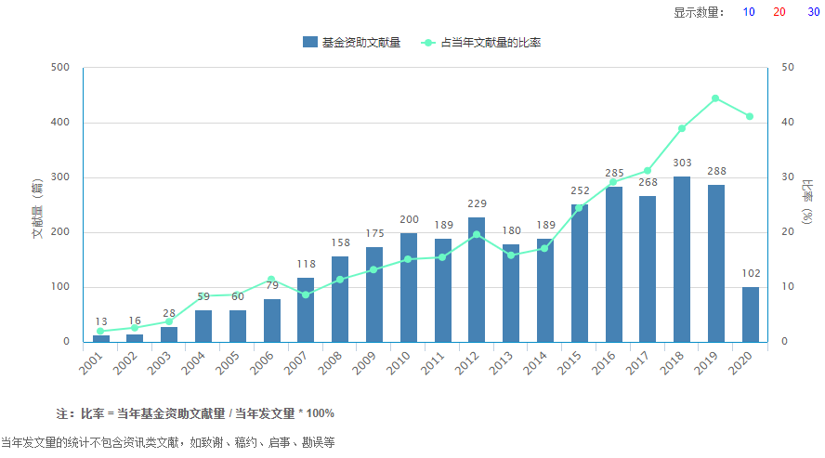Click the ratio line point for 2006
825x458 pixels.
pos(271,280)
